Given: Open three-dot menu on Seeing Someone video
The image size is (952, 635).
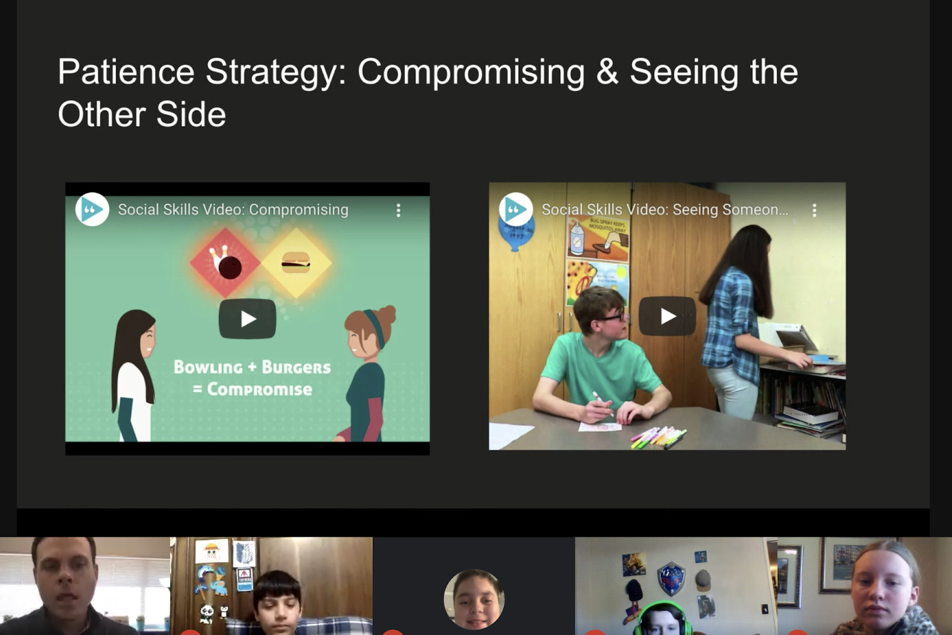Looking at the screenshot, I should (x=814, y=211).
